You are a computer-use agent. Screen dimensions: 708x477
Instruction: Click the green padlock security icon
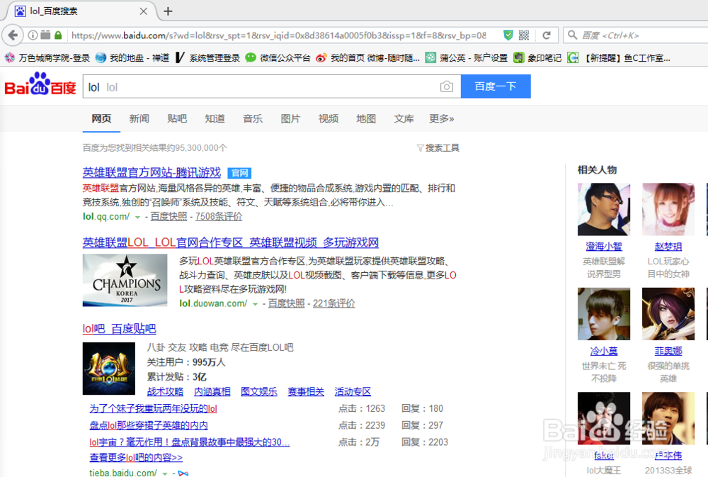point(58,35)
